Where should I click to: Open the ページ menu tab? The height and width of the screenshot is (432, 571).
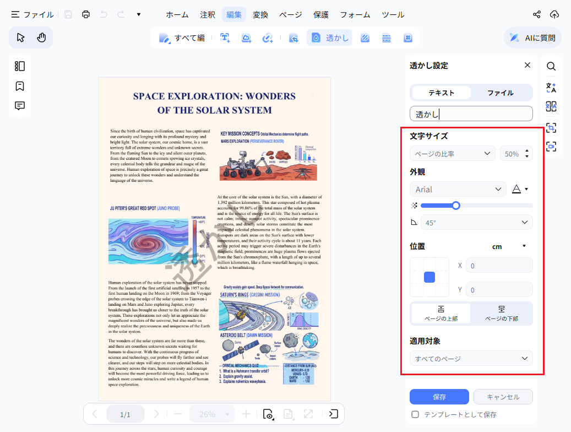coord(291,14)
